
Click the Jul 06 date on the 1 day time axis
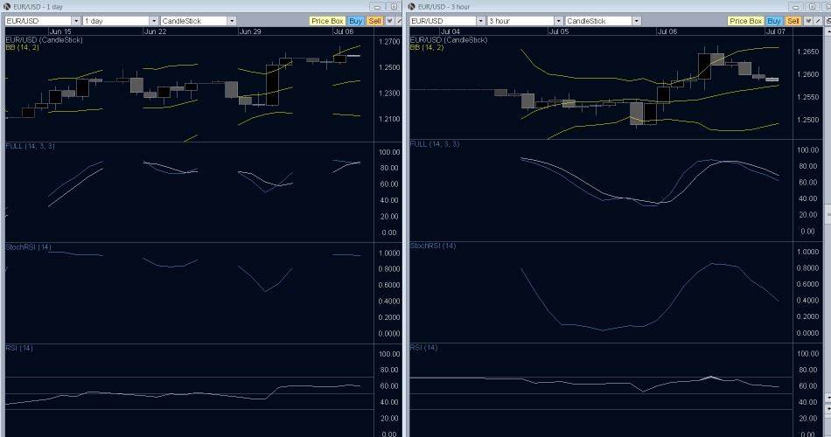click(344, 31)
